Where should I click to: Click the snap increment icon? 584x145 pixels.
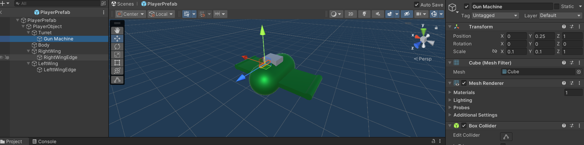[202, 14]
